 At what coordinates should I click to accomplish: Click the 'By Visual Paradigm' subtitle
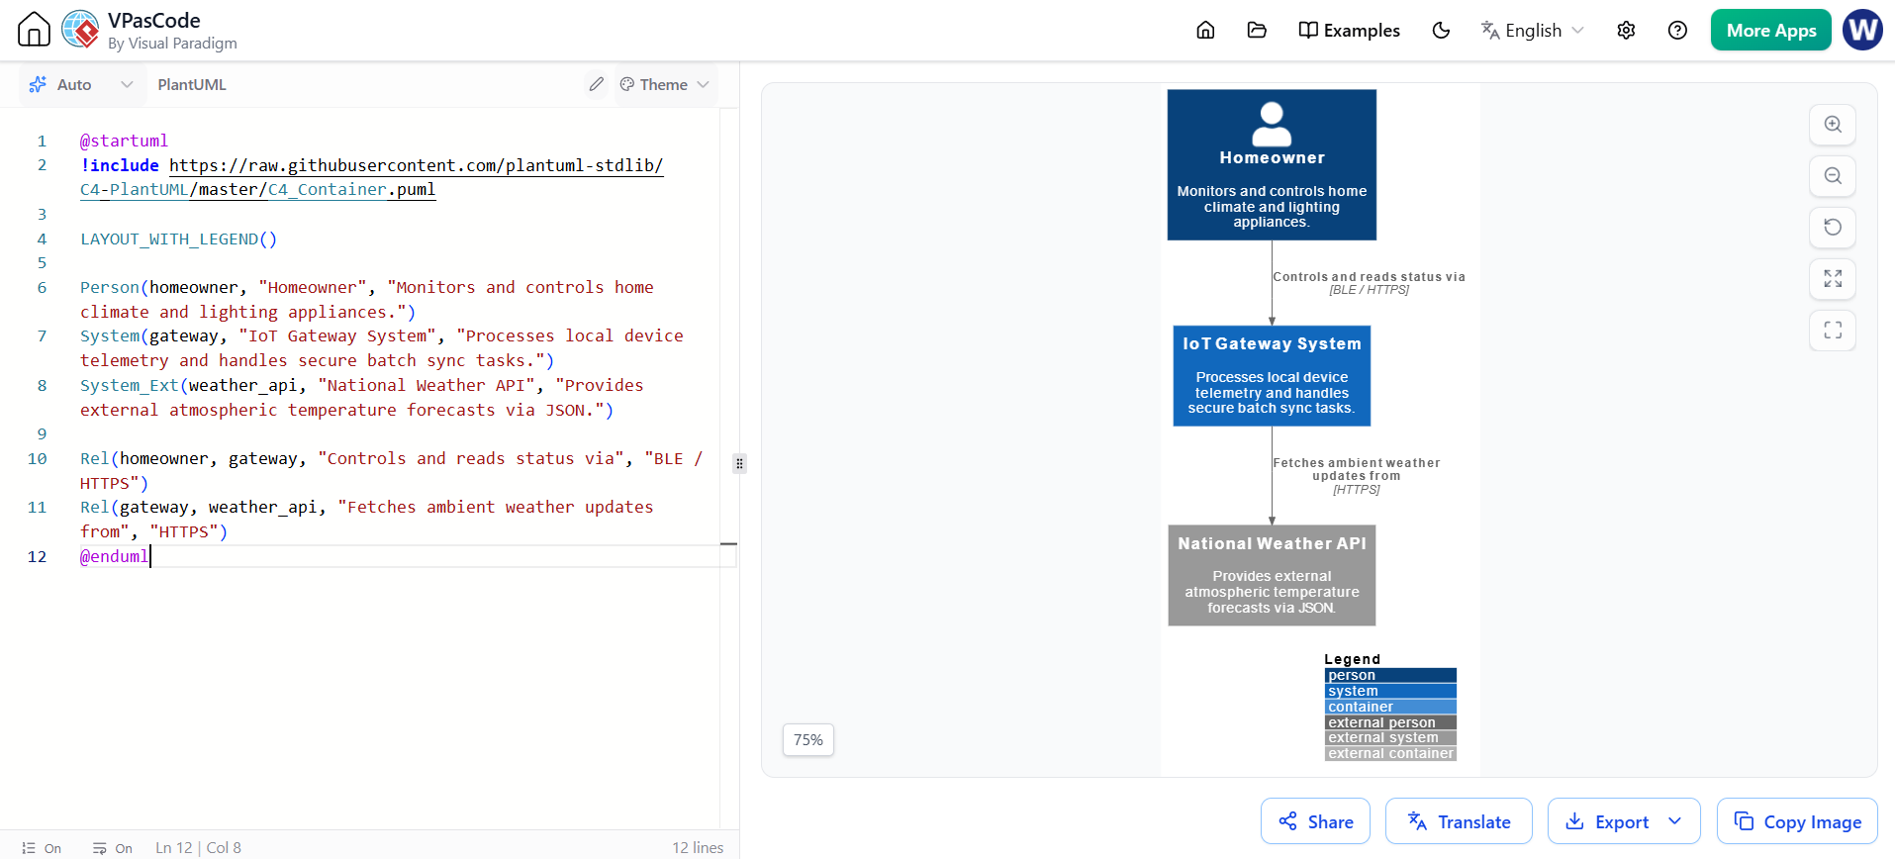click(172, 44)
